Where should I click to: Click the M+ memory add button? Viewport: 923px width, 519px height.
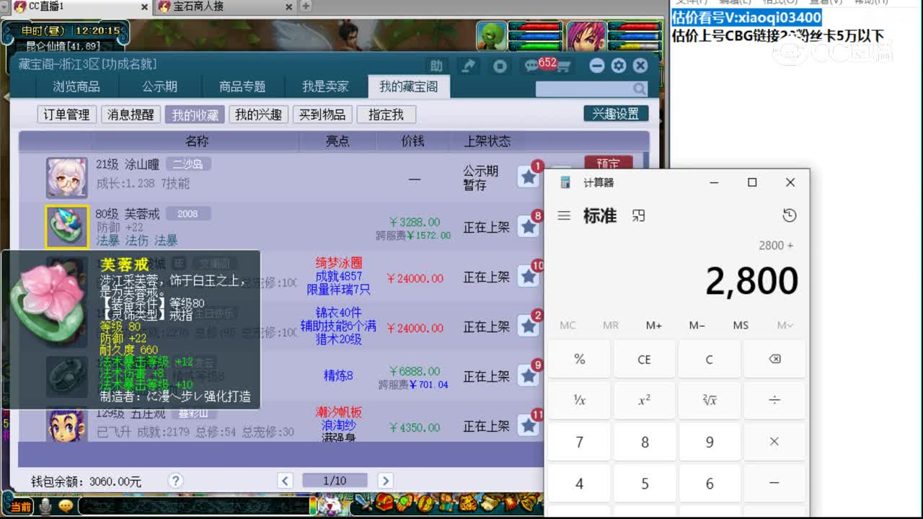click(654, 325)
